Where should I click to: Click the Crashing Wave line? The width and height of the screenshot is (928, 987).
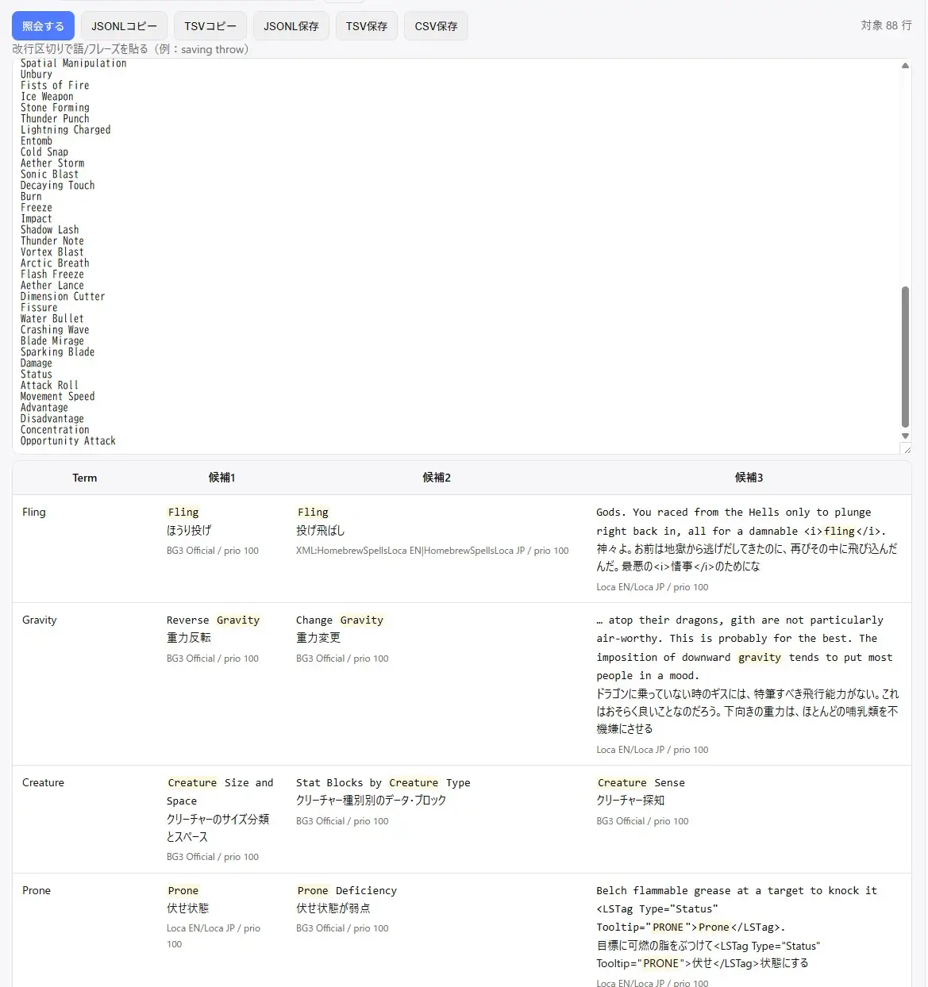(x=55, y=329)
